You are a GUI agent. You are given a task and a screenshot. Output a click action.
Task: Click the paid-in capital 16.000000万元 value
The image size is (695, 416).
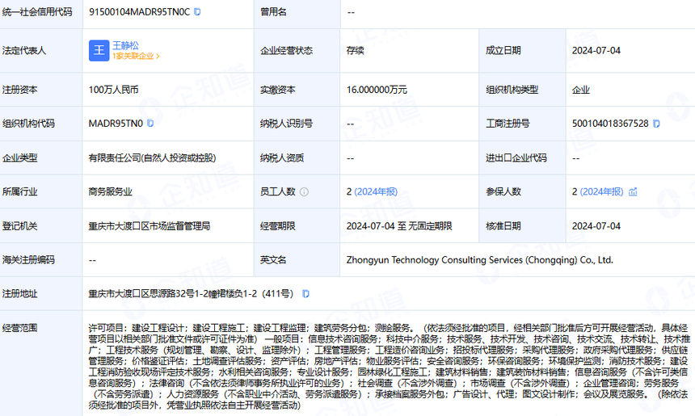[x=377, y=90]
